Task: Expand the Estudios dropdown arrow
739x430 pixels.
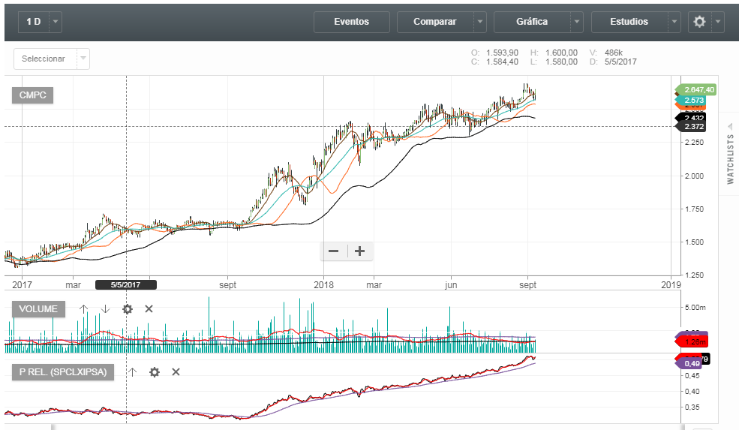Action: click(674, 22)
